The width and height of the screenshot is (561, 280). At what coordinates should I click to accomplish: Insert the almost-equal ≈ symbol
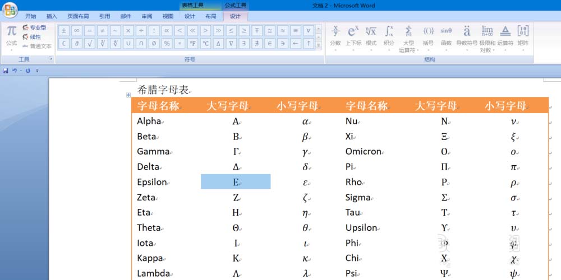(283, 31)
